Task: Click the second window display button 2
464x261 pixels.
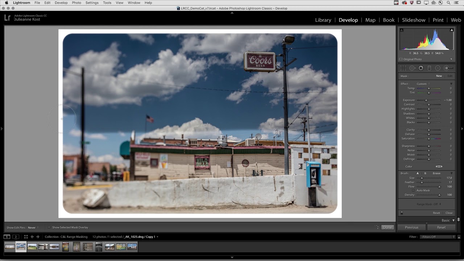Action: [16, 237]
